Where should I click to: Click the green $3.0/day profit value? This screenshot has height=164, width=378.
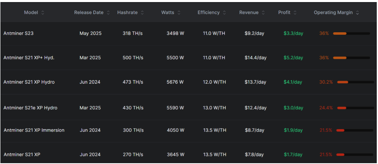(294, 108)
